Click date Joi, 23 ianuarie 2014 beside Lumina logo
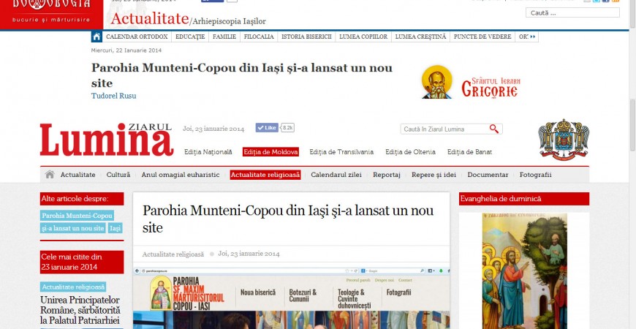This screenshot has height=329, width=636. [x=213, y=129]
